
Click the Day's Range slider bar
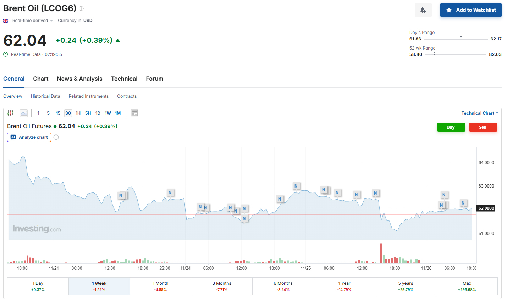pos(456,39)
